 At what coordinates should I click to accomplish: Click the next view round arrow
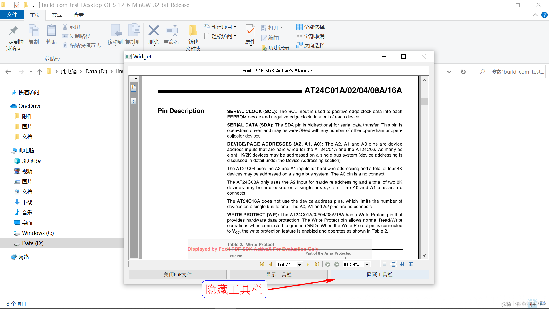[337, 264]
